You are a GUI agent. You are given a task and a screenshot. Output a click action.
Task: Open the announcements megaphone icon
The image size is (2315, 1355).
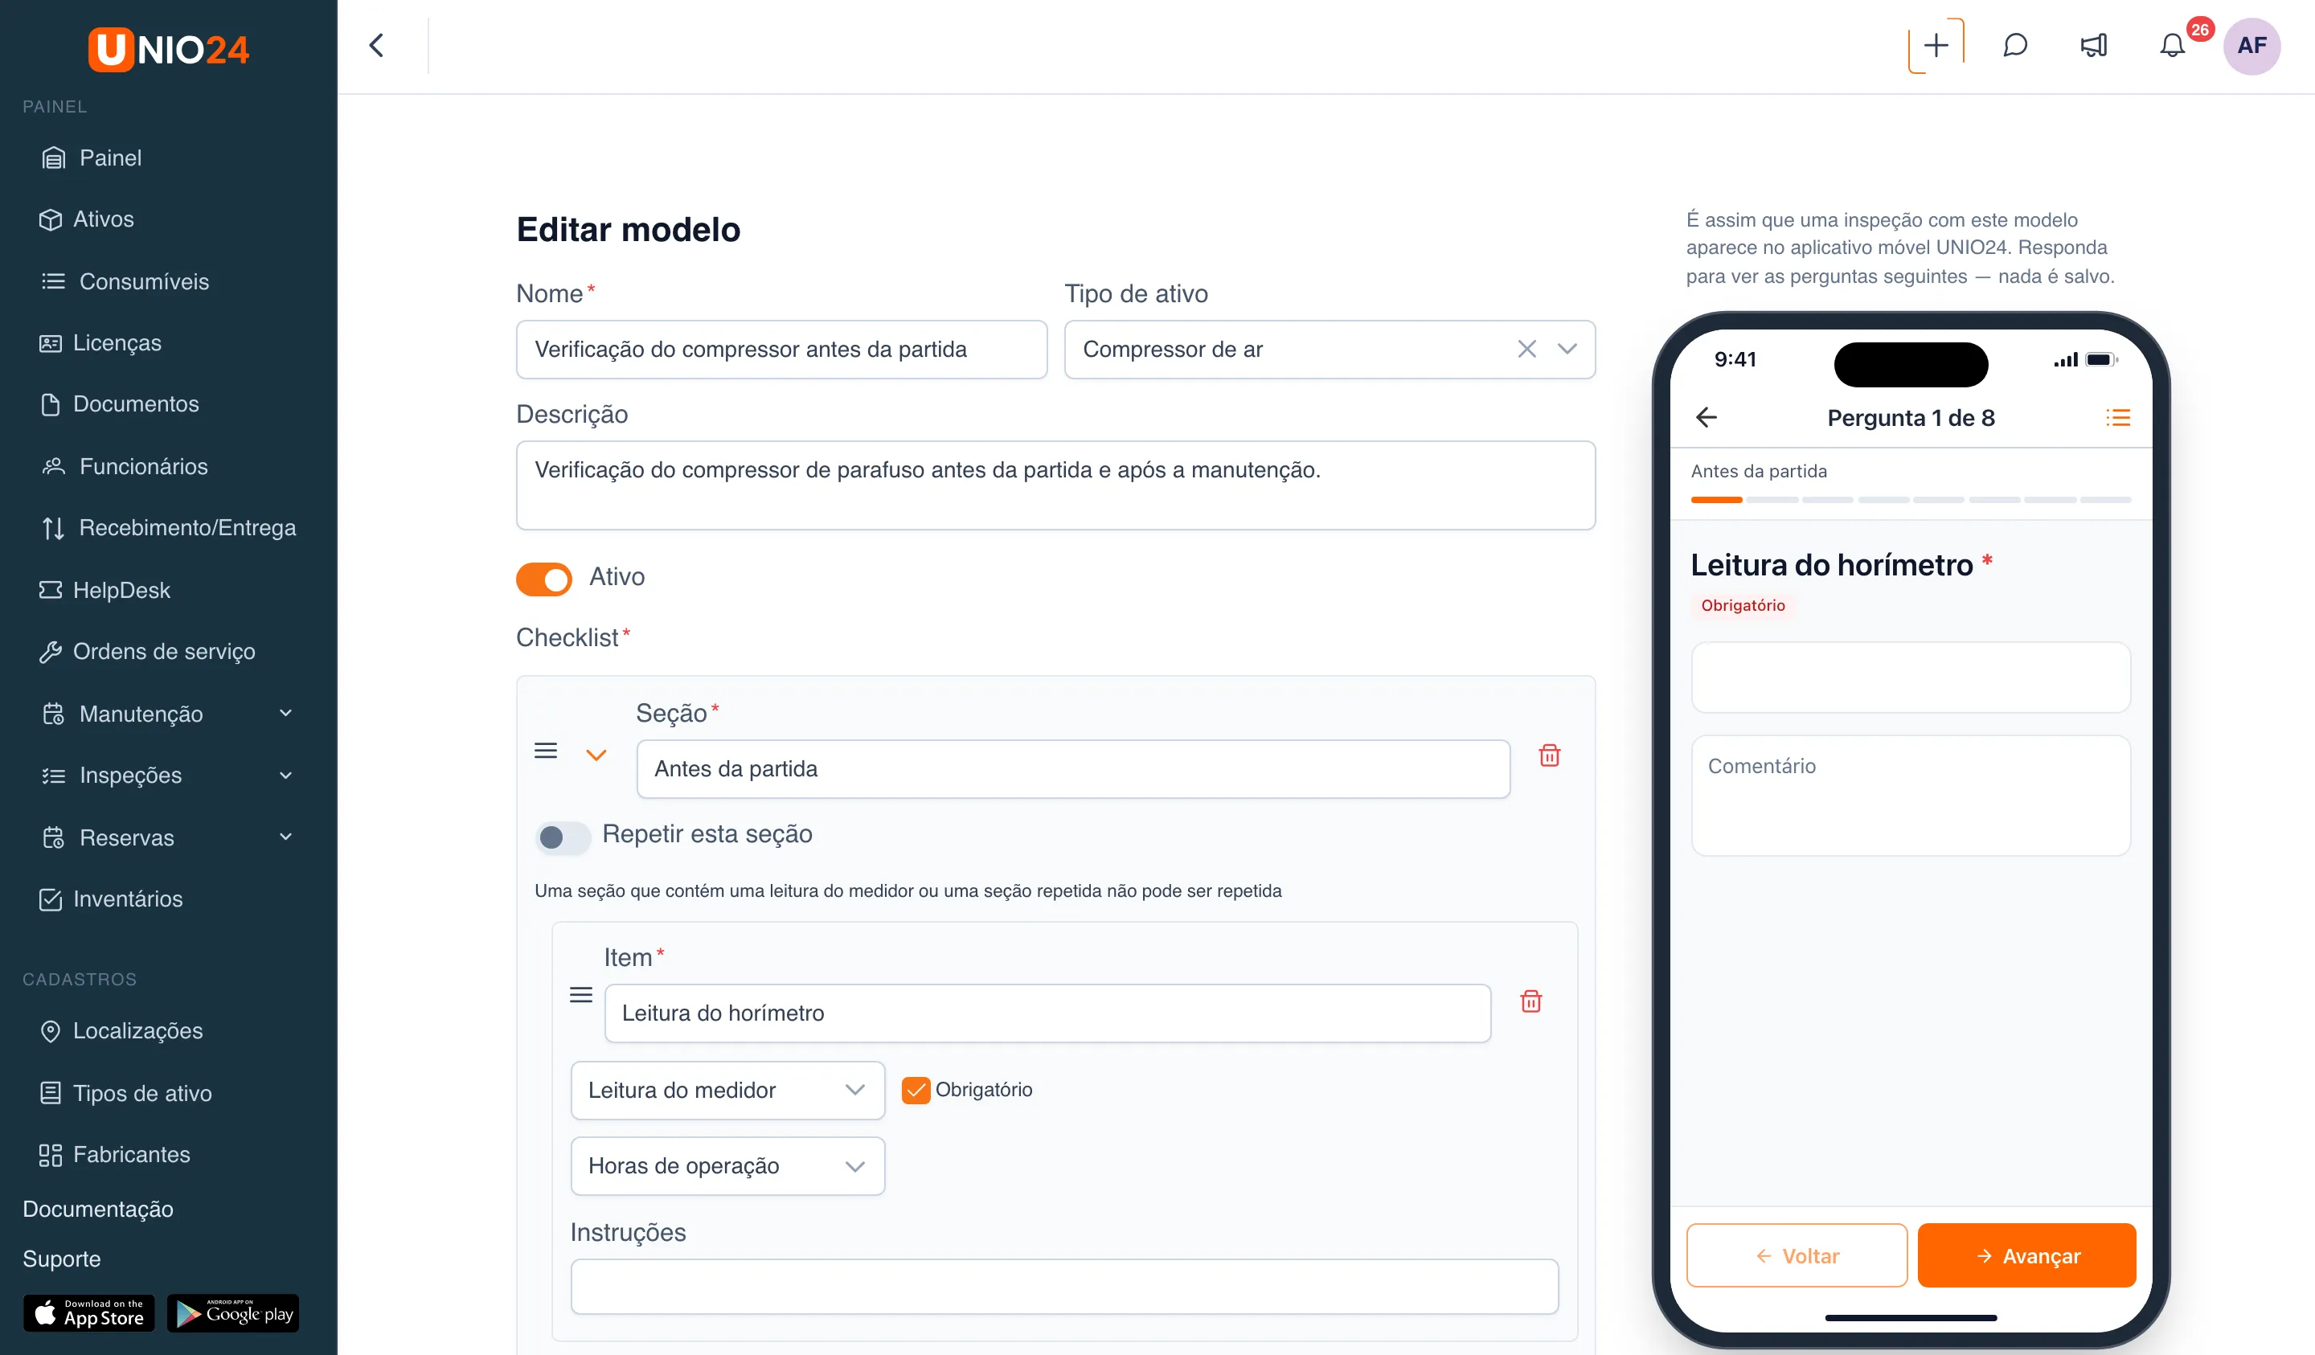2094,45
